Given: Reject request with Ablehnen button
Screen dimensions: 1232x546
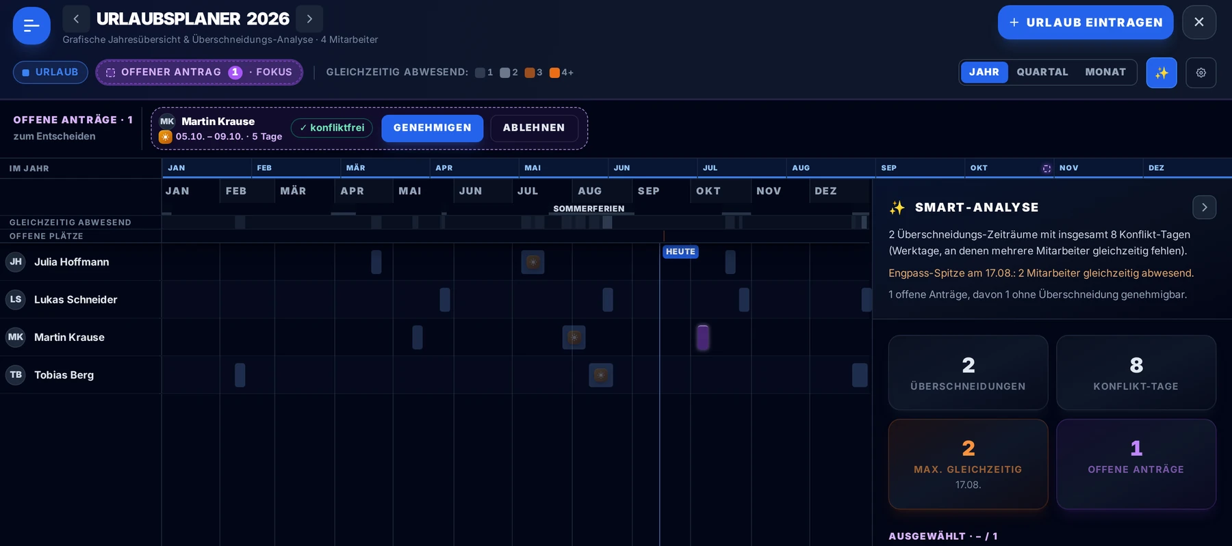Looking at the screenshot, I should (x=534, y=128).
